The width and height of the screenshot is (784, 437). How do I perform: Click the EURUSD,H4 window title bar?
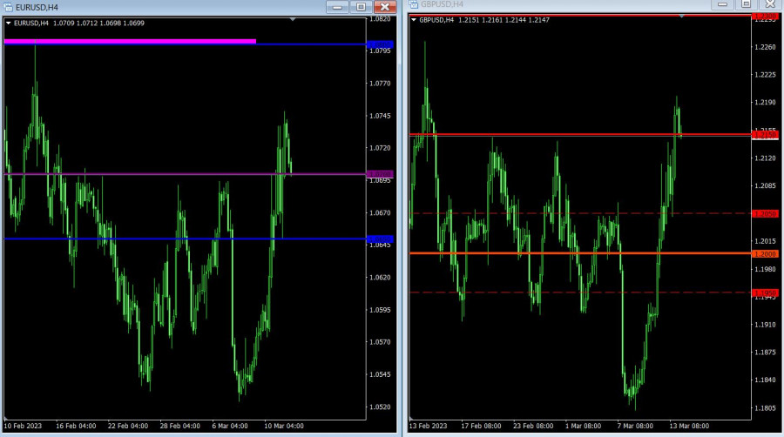174,6
